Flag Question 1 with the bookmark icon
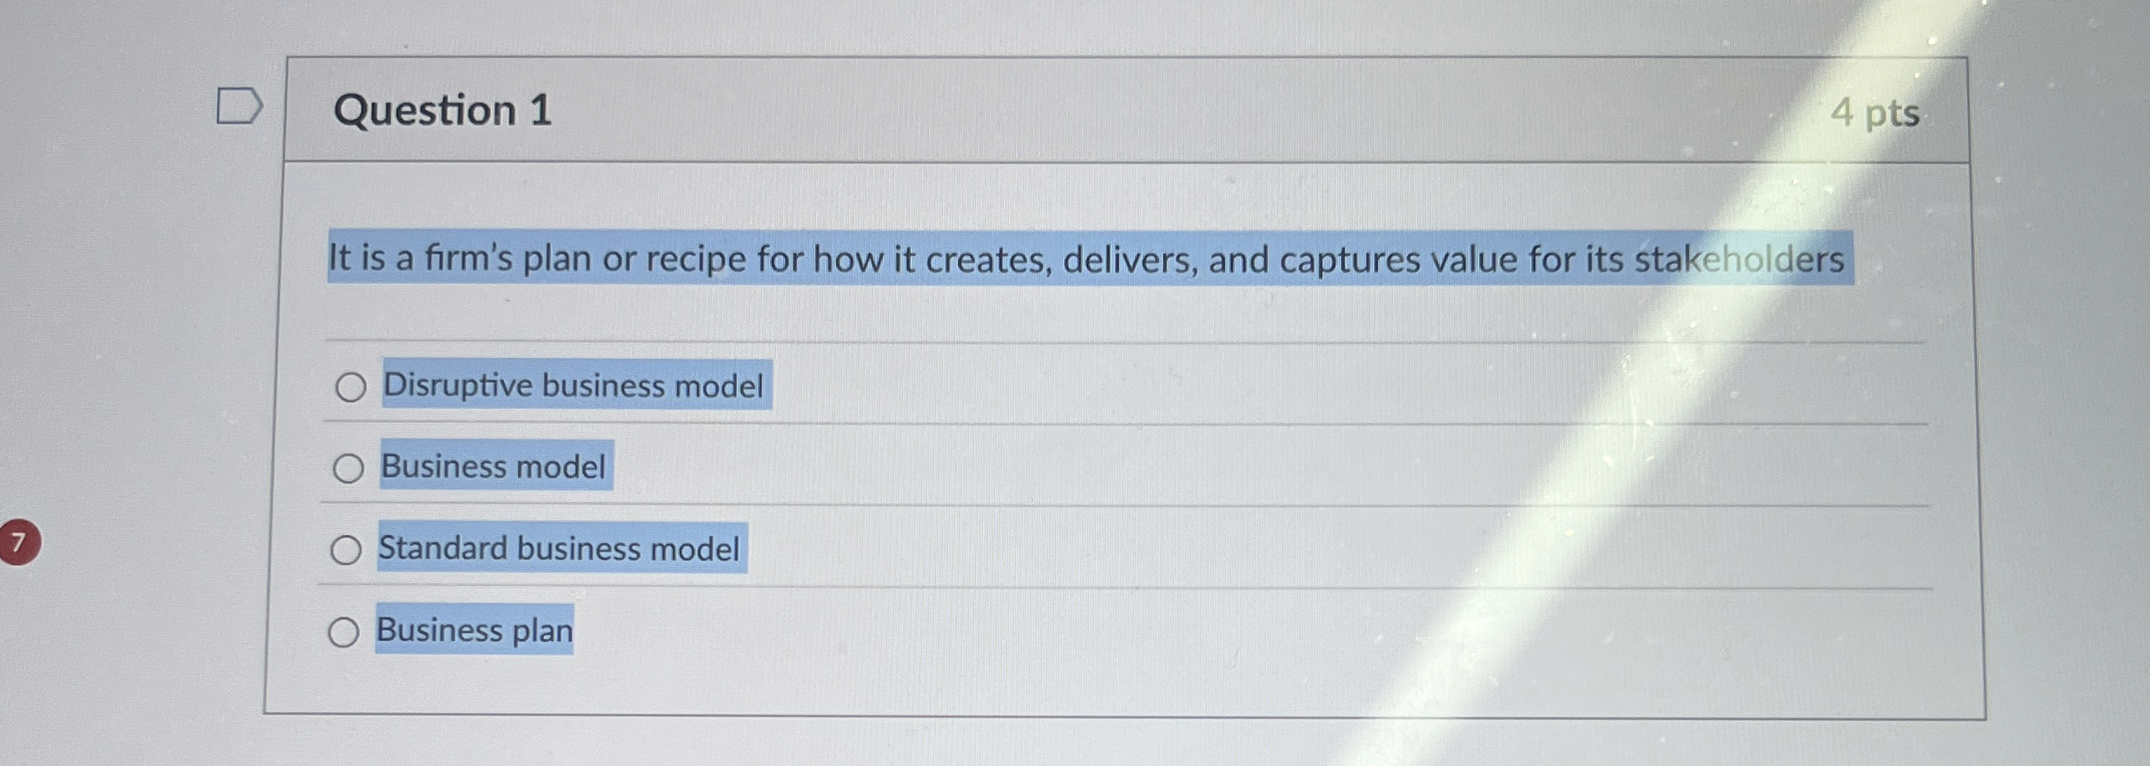2150x766 pixels. tap(239, 106)
